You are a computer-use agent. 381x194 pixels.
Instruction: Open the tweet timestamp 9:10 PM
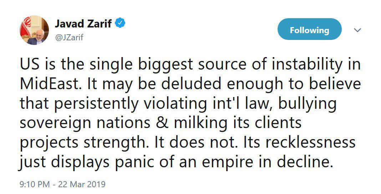tap(35, 184)
